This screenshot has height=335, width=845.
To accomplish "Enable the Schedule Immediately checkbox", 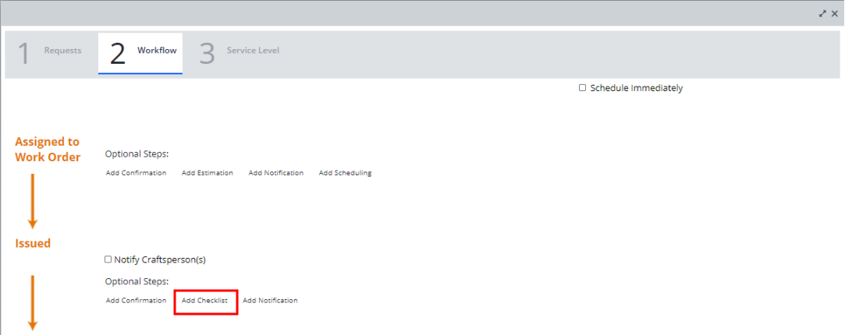I will [582, 88].
